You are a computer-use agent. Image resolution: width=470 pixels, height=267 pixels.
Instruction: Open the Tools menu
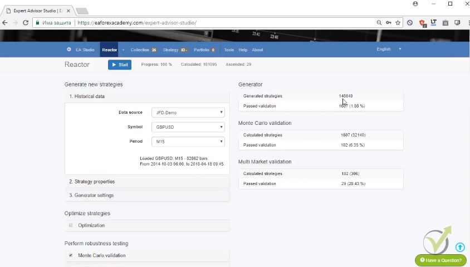click(229, 50)
